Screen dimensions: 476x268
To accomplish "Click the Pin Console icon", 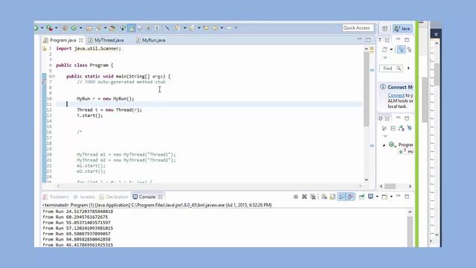I will click(361, 197).
